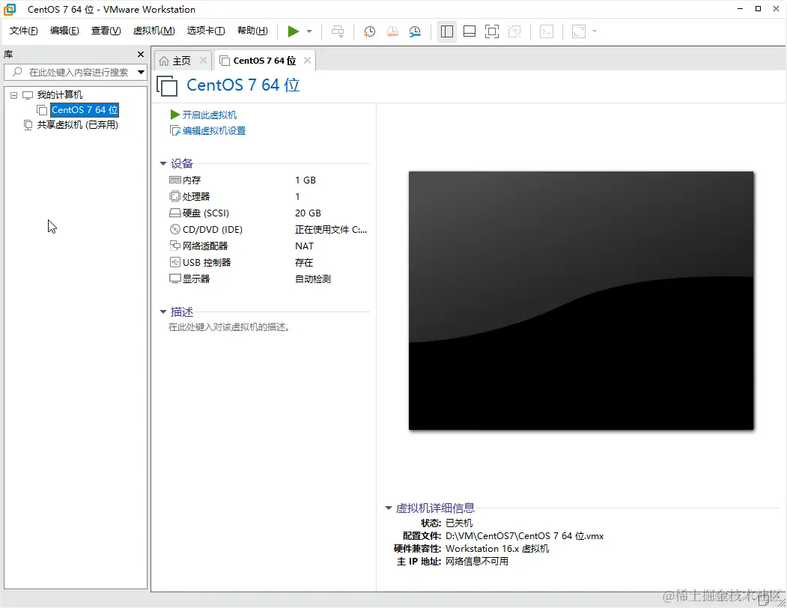The height and width of the screenshot is (608, 787).
Task: Click the NAT network adapter value
Action: (x=304, y=246)
